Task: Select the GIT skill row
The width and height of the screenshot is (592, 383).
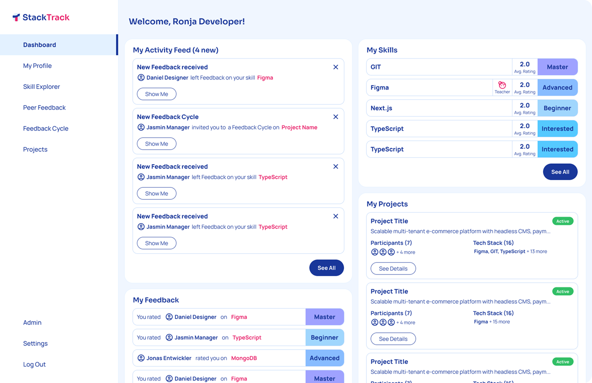Action: click(x=472, y=67)
